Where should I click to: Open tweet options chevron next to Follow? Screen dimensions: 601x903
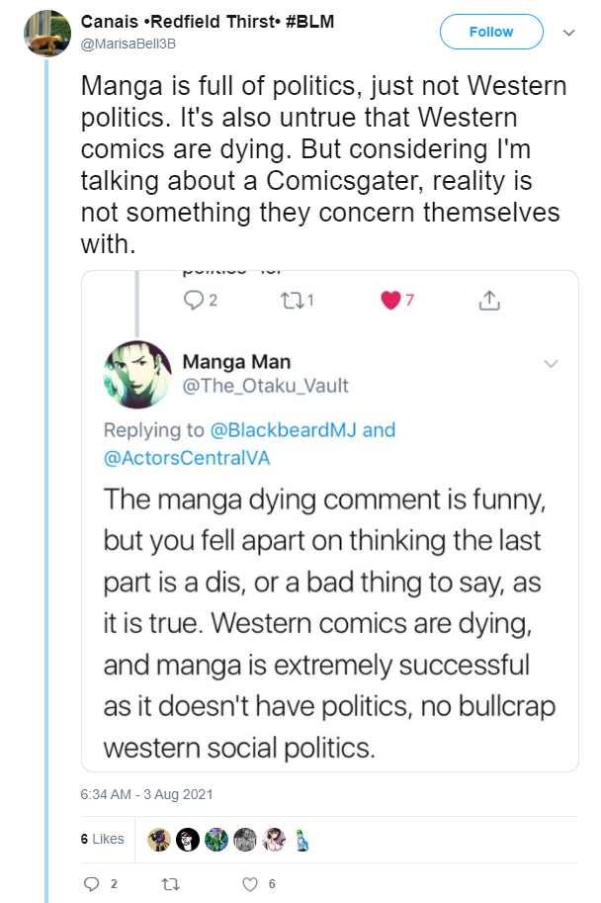pyautogui.click(x=568, y=33)
